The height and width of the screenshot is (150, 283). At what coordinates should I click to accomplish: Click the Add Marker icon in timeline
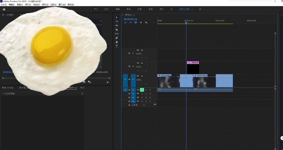[x=141, y=22]
